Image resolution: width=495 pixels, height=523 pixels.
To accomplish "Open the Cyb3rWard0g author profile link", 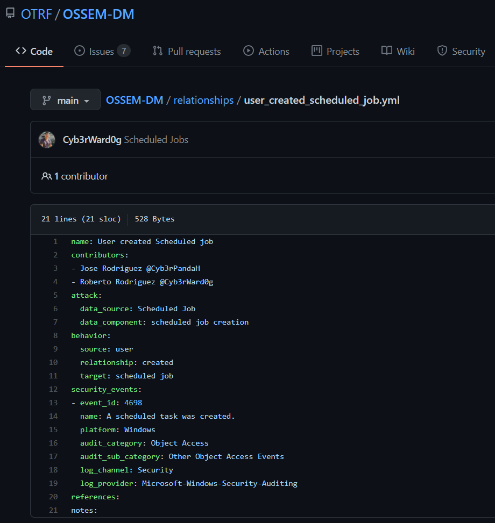I will point(92,140).
